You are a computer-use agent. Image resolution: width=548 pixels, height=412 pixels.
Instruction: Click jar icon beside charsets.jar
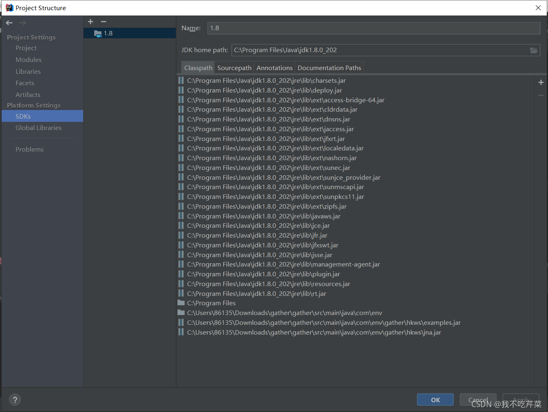(181, 80)
